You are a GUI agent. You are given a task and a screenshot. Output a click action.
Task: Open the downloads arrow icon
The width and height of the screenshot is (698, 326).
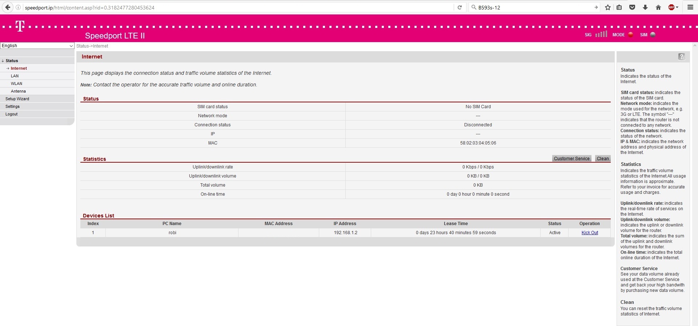[645, 7]
